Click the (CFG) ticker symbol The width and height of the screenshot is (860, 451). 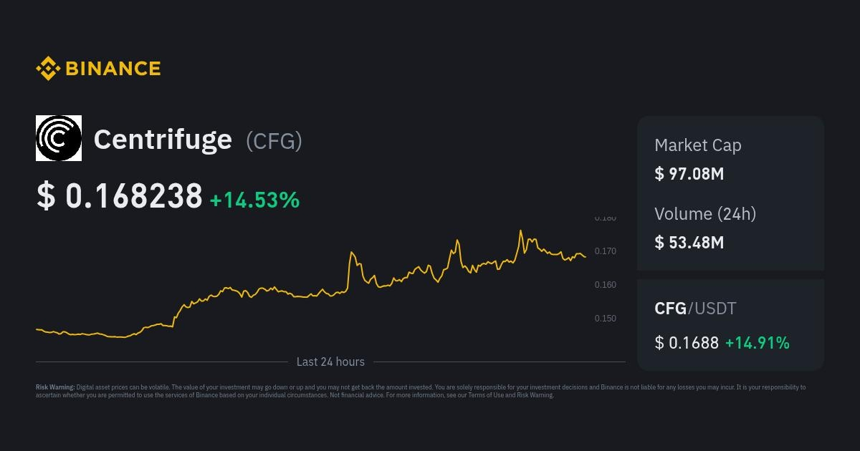[x=274, y=141]
